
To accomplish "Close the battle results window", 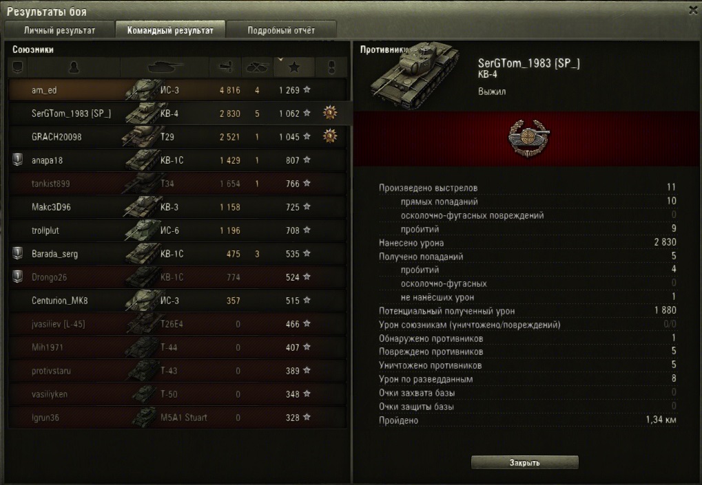I will point(694,10).
